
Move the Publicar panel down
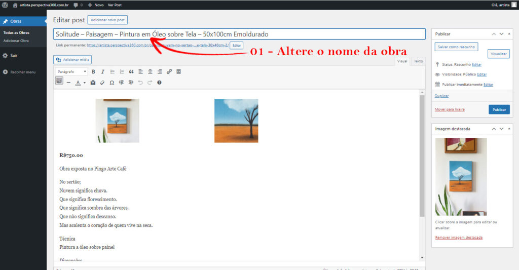tap(501, 34)
